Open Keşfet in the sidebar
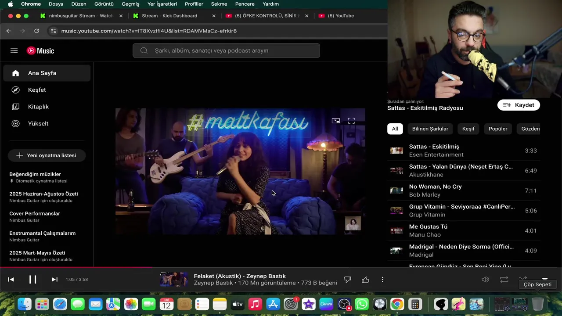This screenshot has height=316, width=562. pyautogui.click(x=47, y=90)
